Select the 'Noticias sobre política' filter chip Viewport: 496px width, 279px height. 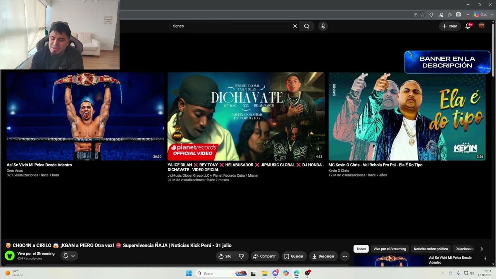(x=431, y=249)
